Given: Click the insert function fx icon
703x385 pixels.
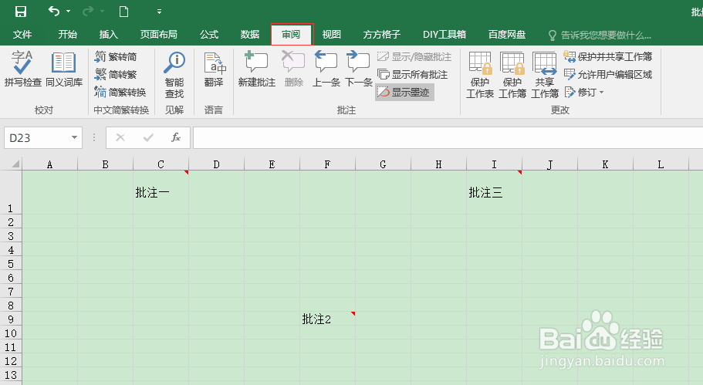Looking at the screenshot, I should (x=176, y=137).
